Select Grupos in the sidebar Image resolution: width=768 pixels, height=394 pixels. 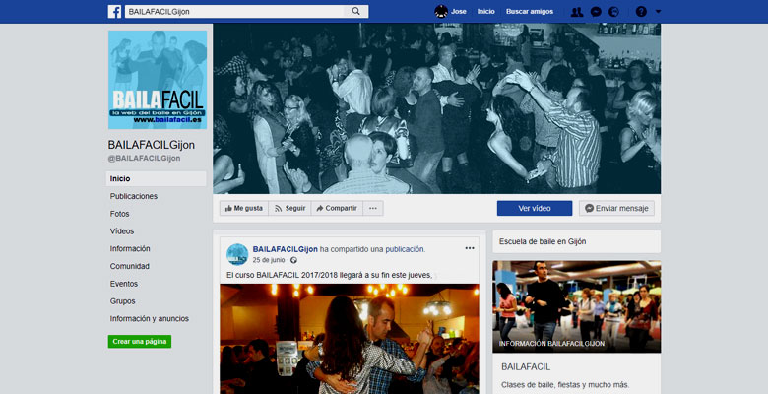point(122,301)
